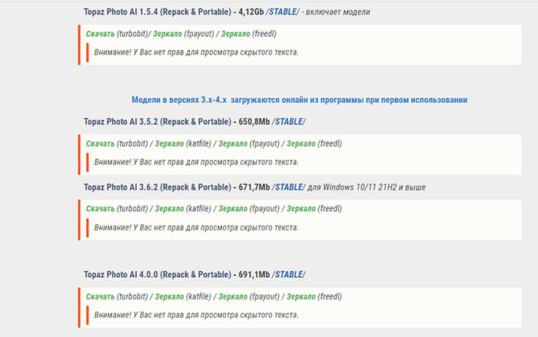Click STABLE label next to Topaz 4.0.0

(x=289, y=274)
